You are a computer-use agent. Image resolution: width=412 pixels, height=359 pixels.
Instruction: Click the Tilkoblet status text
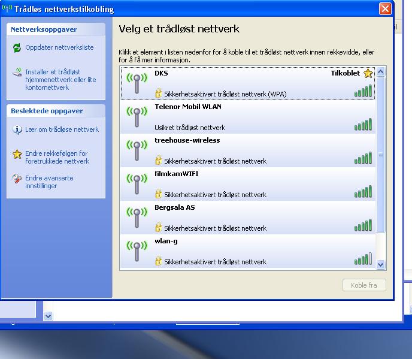coord(346,73)
